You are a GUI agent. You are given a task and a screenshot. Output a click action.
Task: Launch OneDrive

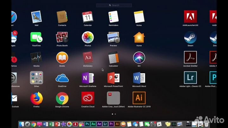coord(62,78)
